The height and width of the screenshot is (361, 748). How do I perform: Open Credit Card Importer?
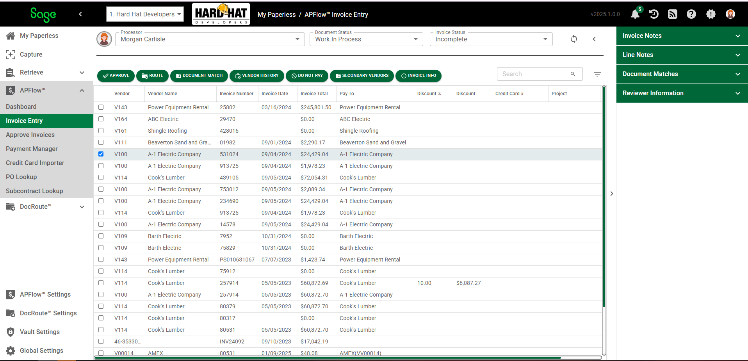[35, 163]
